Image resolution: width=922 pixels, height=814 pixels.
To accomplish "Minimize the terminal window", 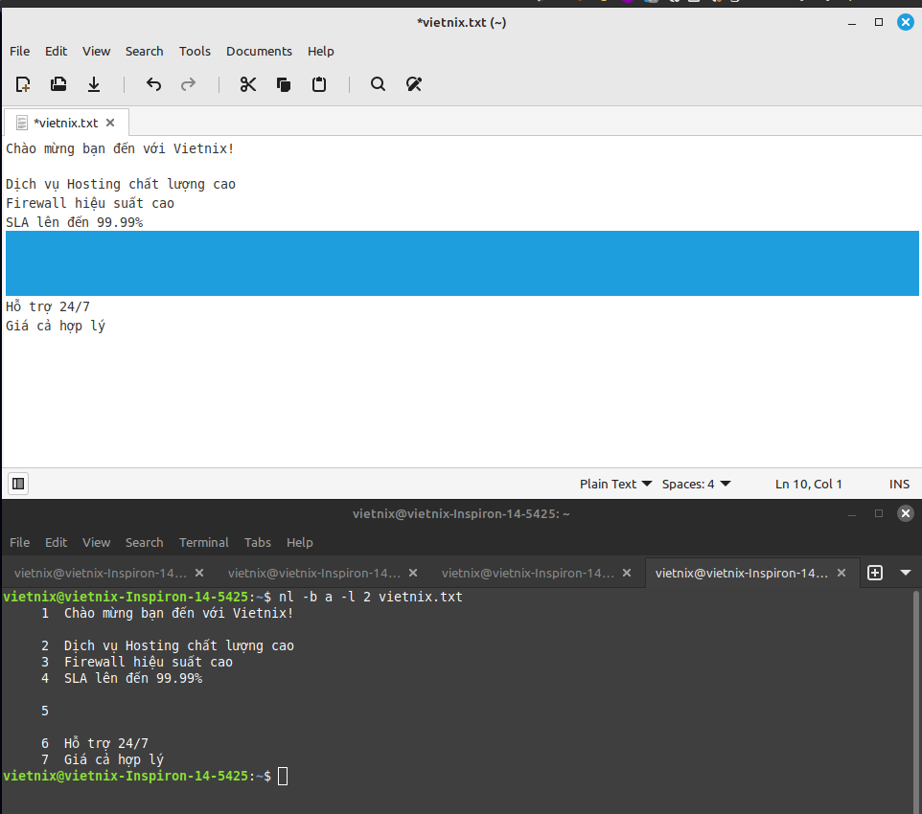I will (851, 514).
